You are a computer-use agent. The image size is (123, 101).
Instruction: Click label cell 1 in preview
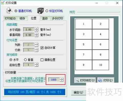84,24
